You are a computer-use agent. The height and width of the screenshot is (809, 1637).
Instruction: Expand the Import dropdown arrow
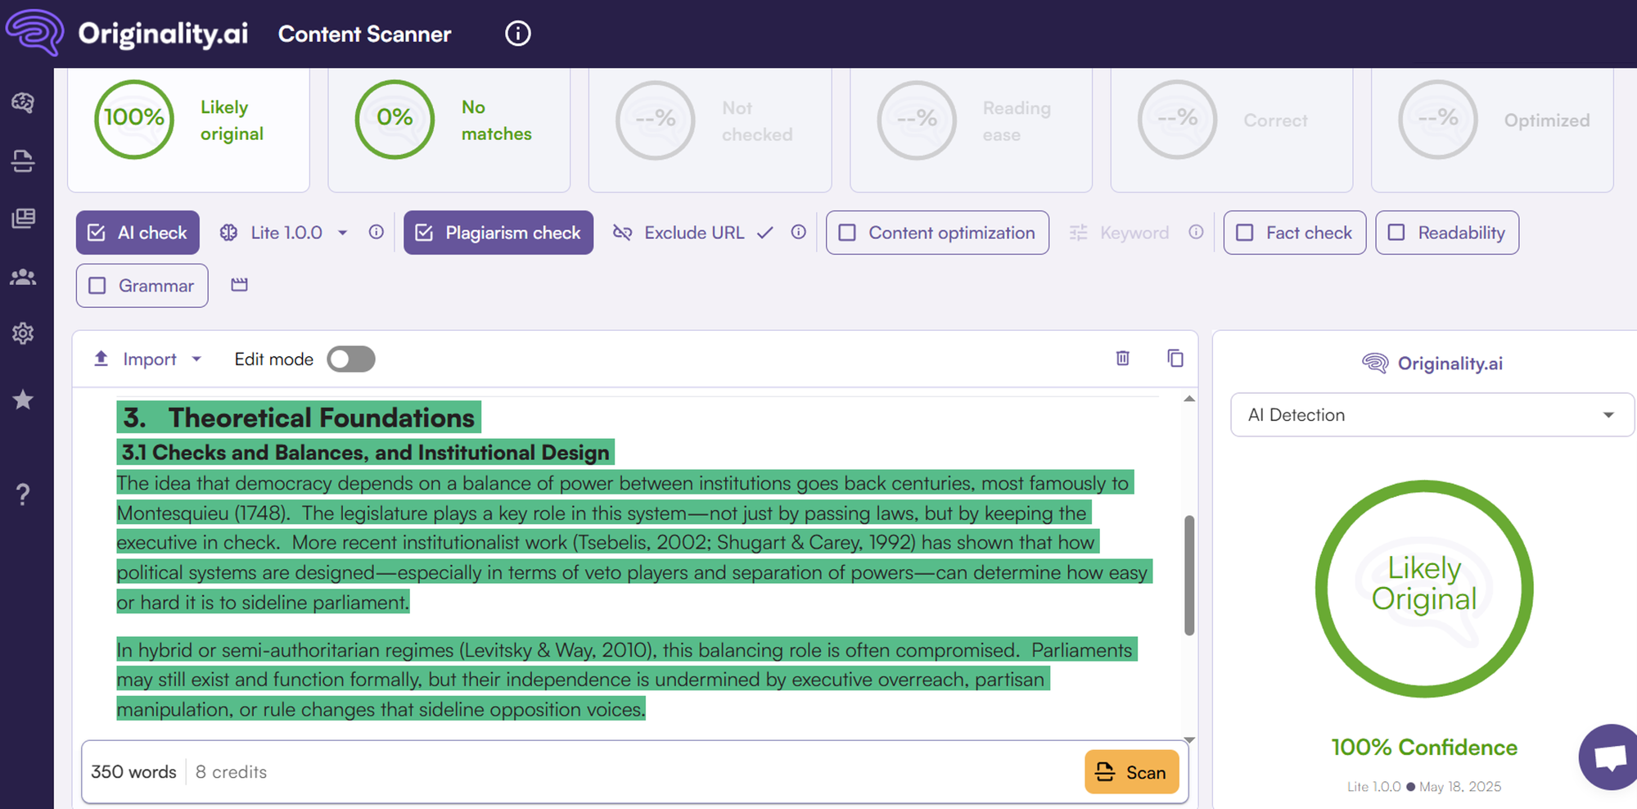196,359
